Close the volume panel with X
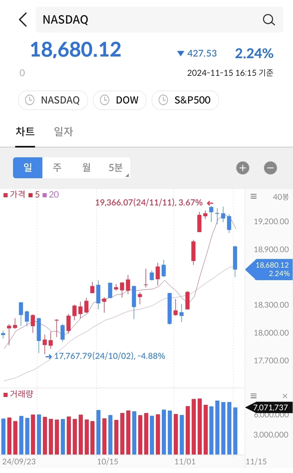293x473 pixels. [x=285, y=396]
